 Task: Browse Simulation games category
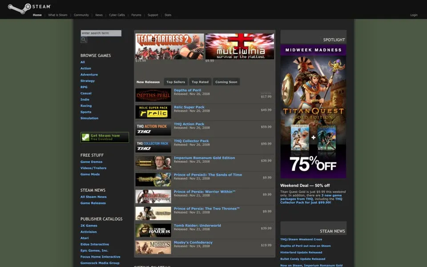coord(89,118)
